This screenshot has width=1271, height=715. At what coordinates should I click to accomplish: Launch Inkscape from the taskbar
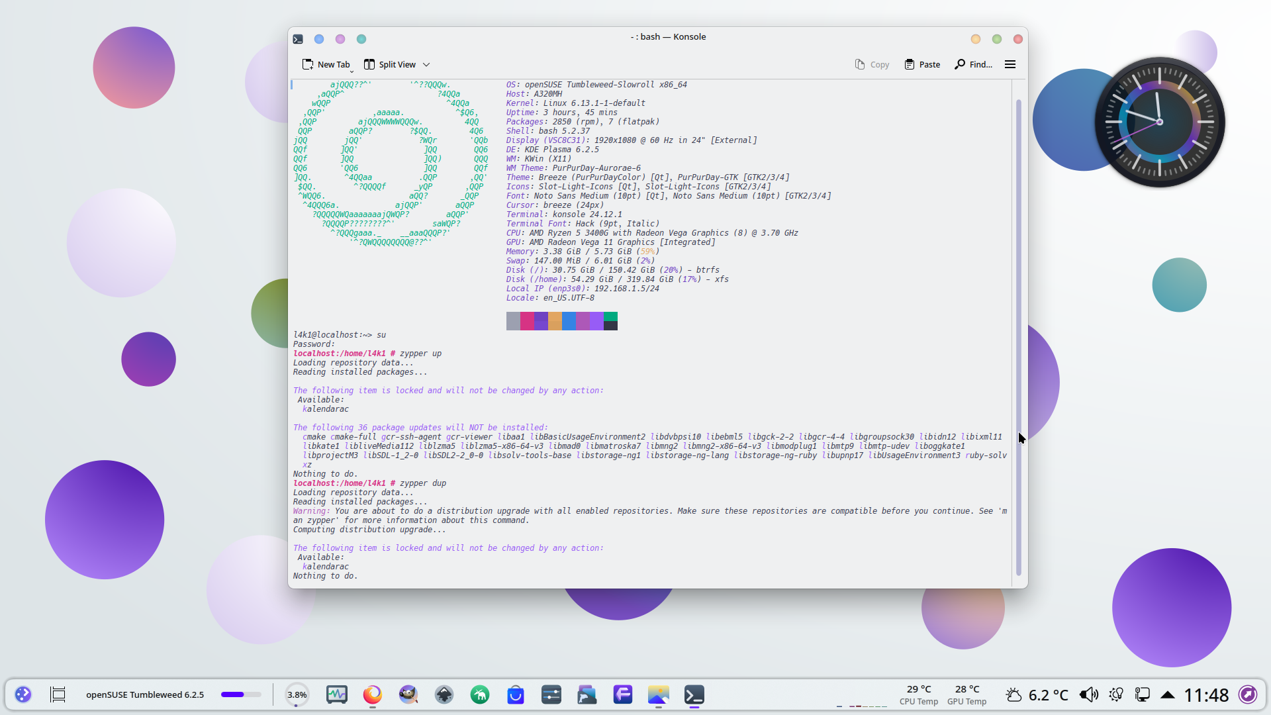click(x=444, y=694)
